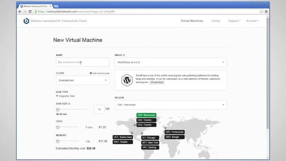This screenshot has width=286, height=161.
Task: Click Estimated Monthly cost $20.38 text
Action: point(76,148)
